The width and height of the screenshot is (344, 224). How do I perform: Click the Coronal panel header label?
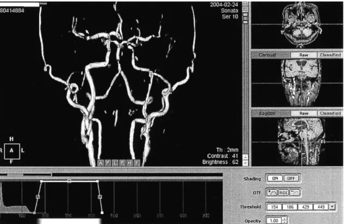pos(267,55)
